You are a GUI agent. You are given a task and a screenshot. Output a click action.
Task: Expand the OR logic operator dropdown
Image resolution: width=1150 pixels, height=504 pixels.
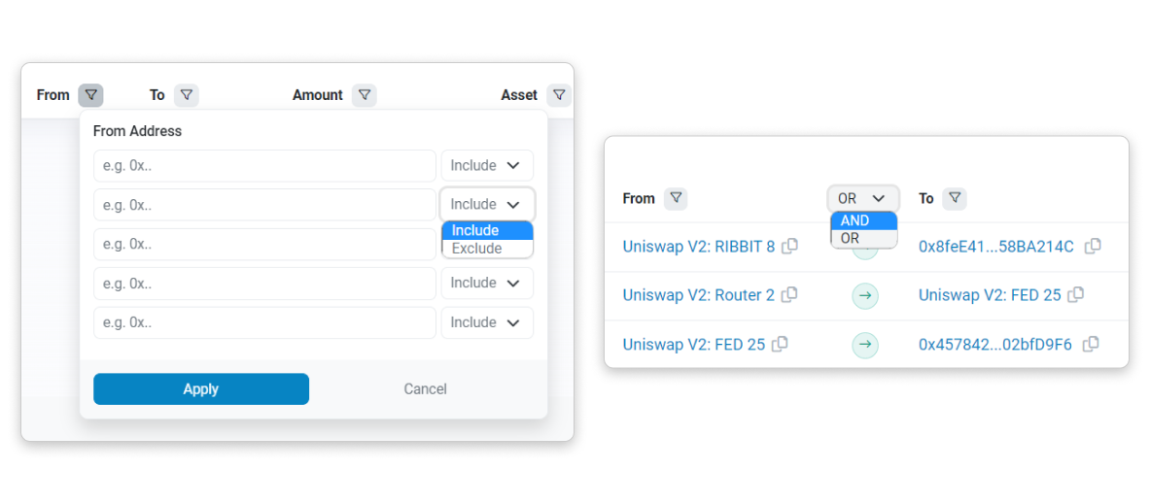[862, 198]
